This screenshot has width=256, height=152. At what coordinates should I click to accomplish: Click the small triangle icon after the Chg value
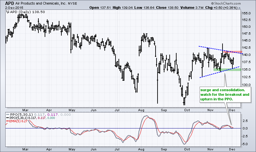(239, 8)
